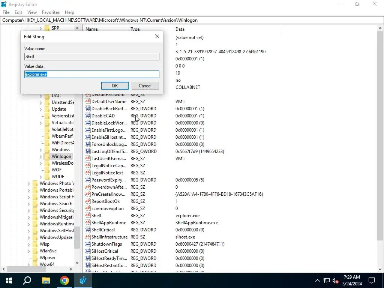Image resolution: width=384 pixels, height=288 pixels.
Task: Cancel the Edit String dialog
Action: [145, 86]
